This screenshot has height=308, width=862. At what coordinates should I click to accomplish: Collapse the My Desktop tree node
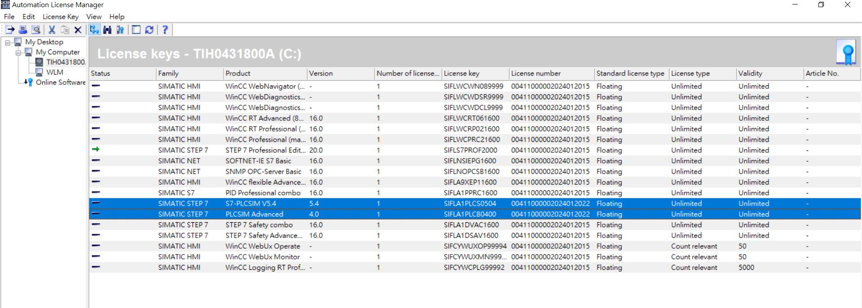tap(8, 43)
